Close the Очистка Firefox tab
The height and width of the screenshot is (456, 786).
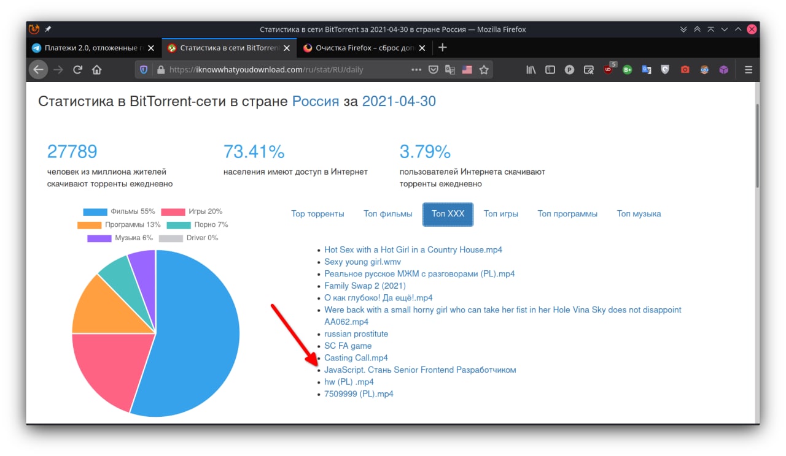point(422,48)
